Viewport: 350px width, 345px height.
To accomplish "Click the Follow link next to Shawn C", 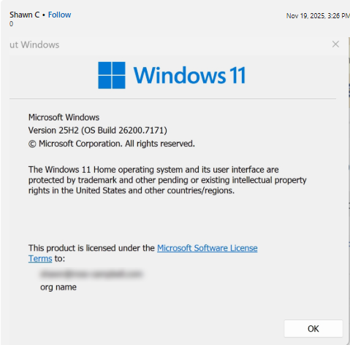I will coord(59,15).
